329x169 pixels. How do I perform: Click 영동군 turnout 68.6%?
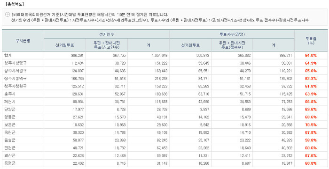click(x=311, y=118)
